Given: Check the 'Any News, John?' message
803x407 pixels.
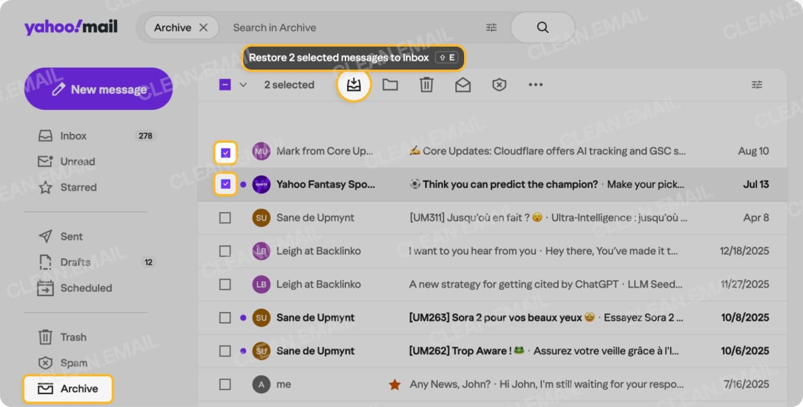Looking at the screenshot, I should point(225,385).
